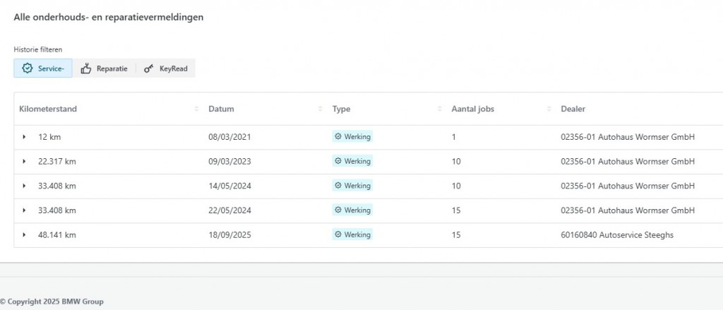The width and height of the screenshot is (723, 310).
Task: Click the Autoservice Steeghs dealer entry
Action: (x=616, y=234)
